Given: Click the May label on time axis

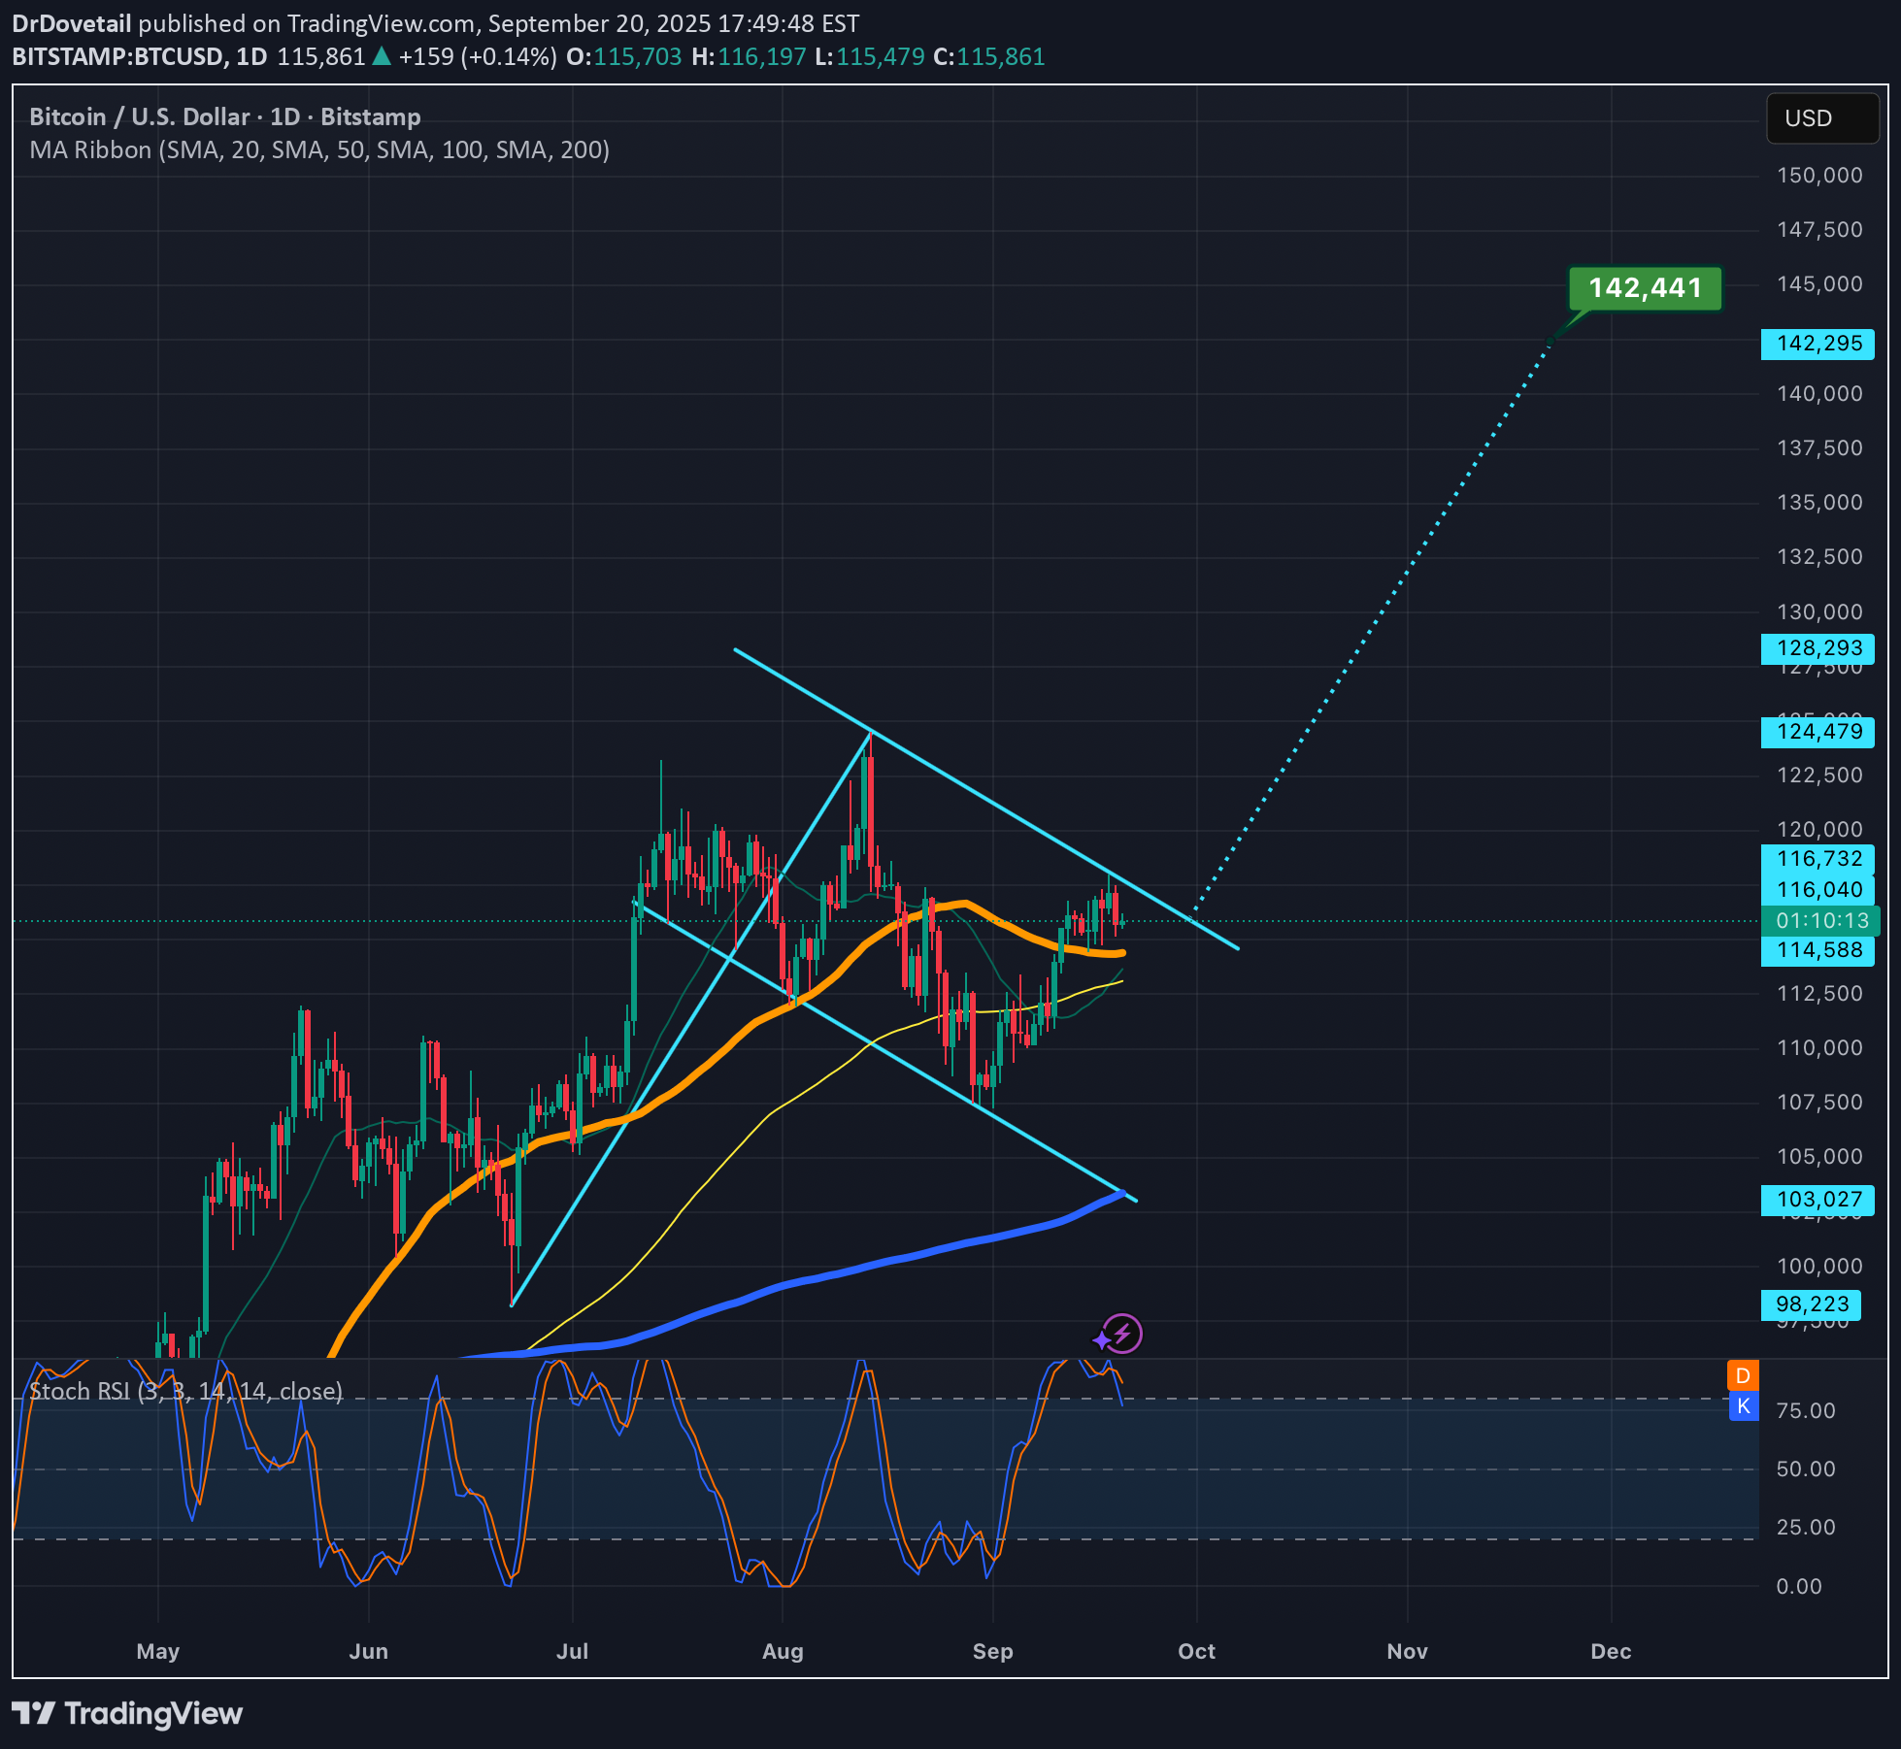Looking at the screenshot, I should tap(158, 1651).
